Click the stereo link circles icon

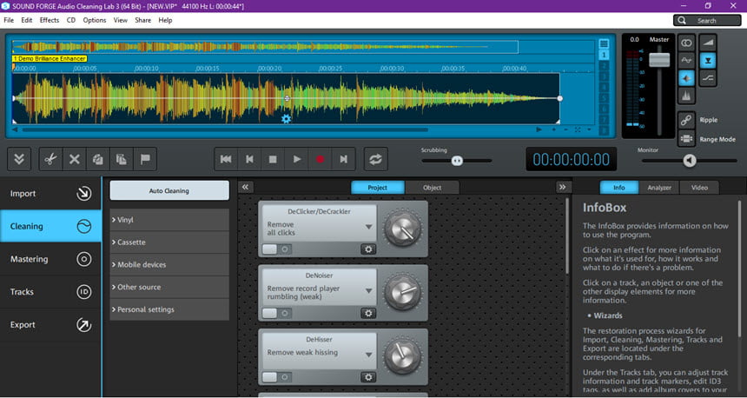(x=686, y=43)
